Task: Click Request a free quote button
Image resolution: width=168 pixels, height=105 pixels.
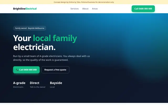Action: coord(55,70)
